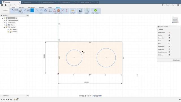This screenshot has width=181, height=102.
Task: Click the Measure icon in Inspect group
Action: click(73, 10)
